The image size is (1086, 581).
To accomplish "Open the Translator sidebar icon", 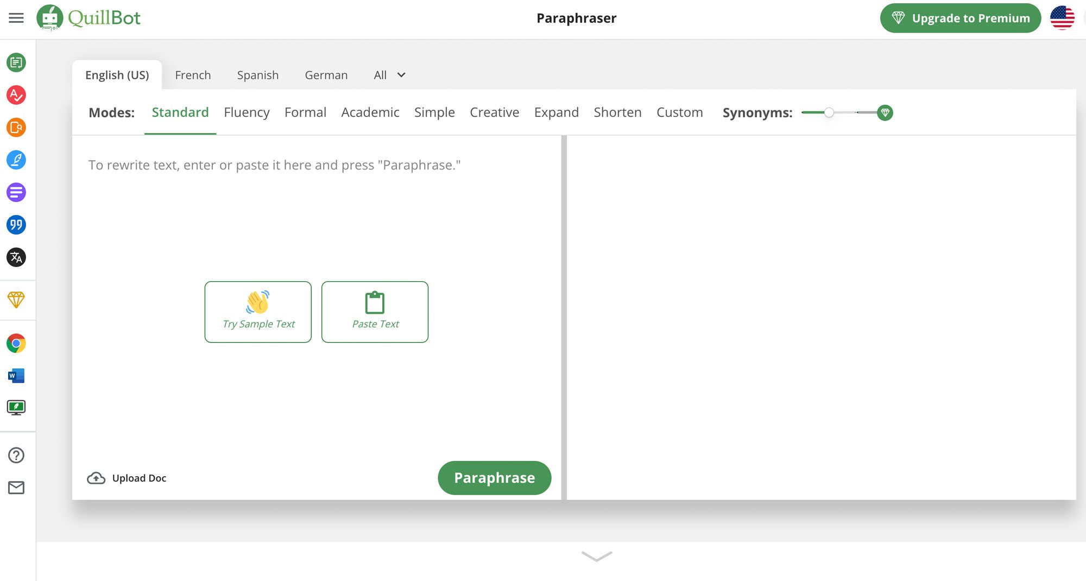I will coord(16,257).
